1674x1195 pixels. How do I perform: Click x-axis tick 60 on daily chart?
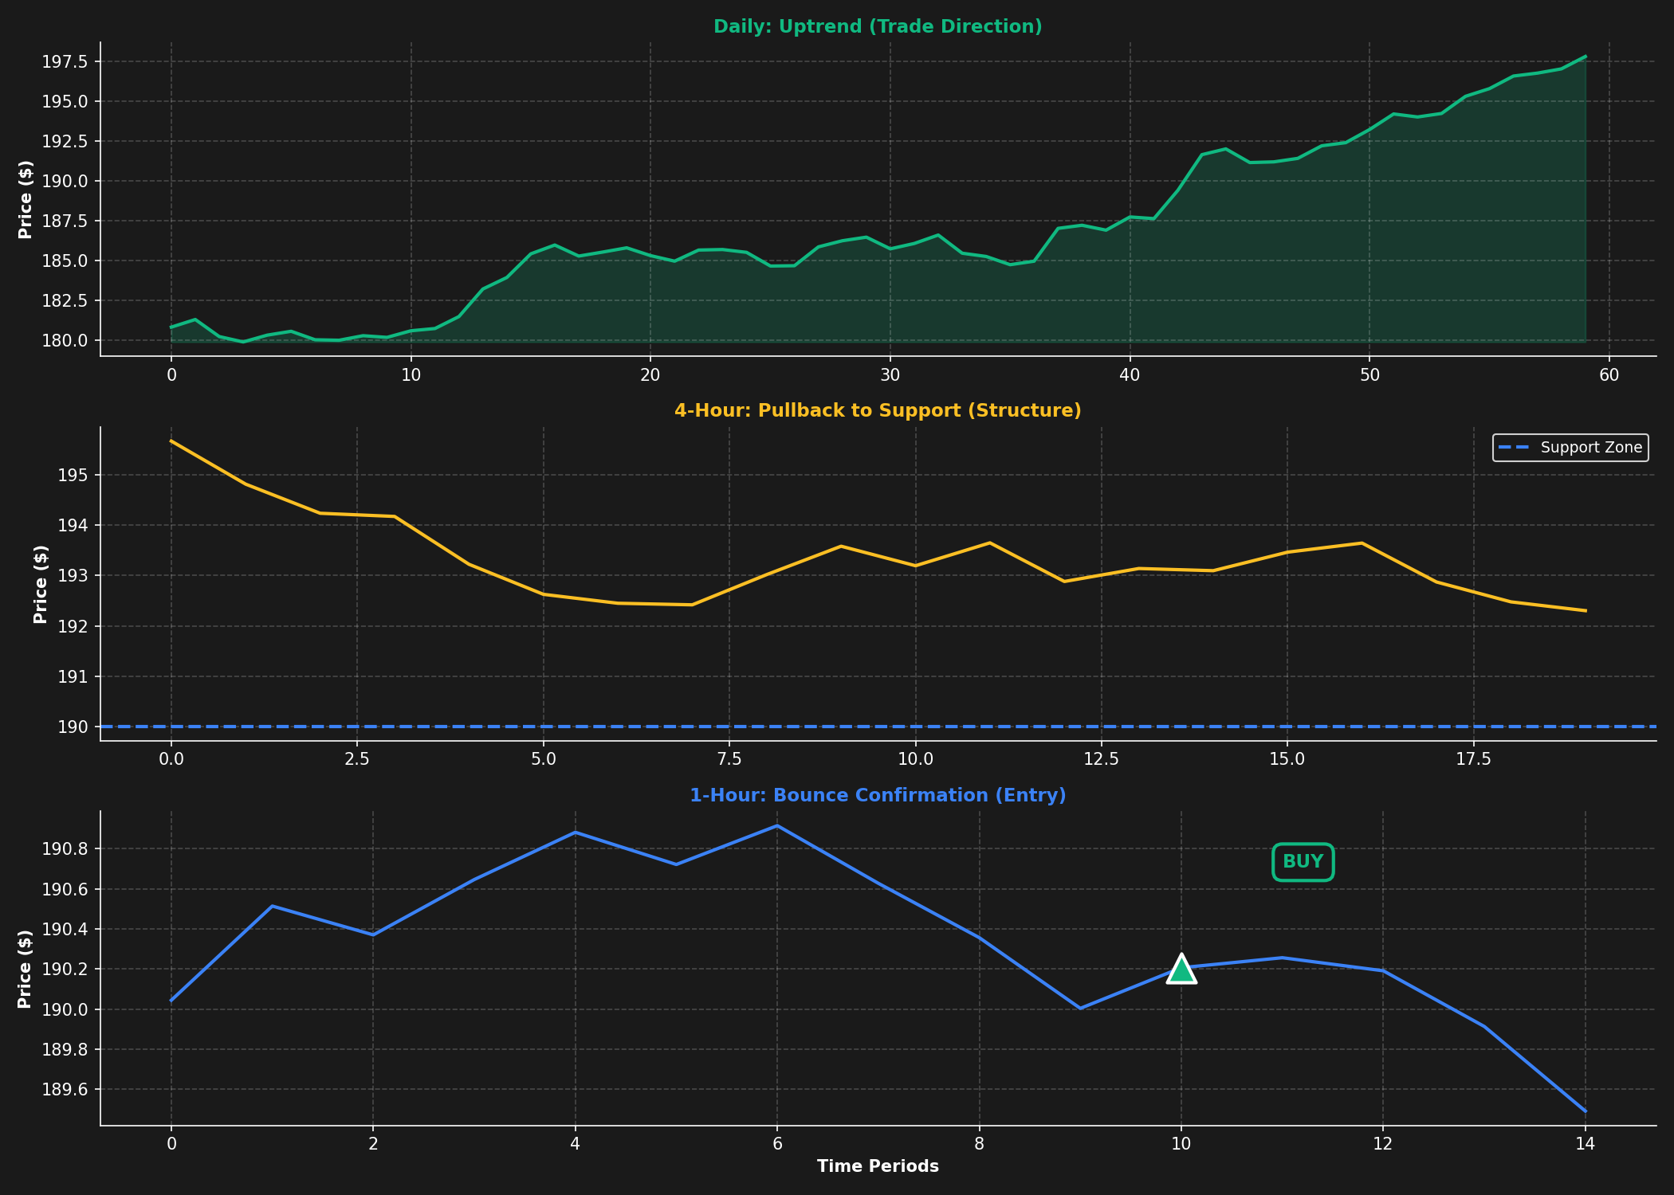coord(1609,375)
